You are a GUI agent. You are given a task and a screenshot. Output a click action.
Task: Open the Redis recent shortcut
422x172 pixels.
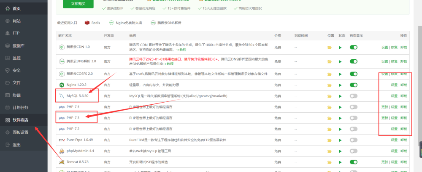pyautogui.click(x=92, y=23)
